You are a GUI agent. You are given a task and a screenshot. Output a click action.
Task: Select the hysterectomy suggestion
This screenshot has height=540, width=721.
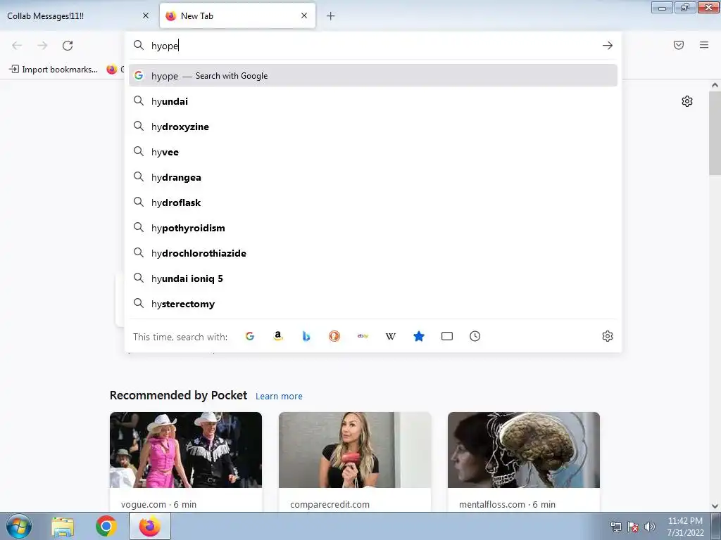tap(373, 304)
